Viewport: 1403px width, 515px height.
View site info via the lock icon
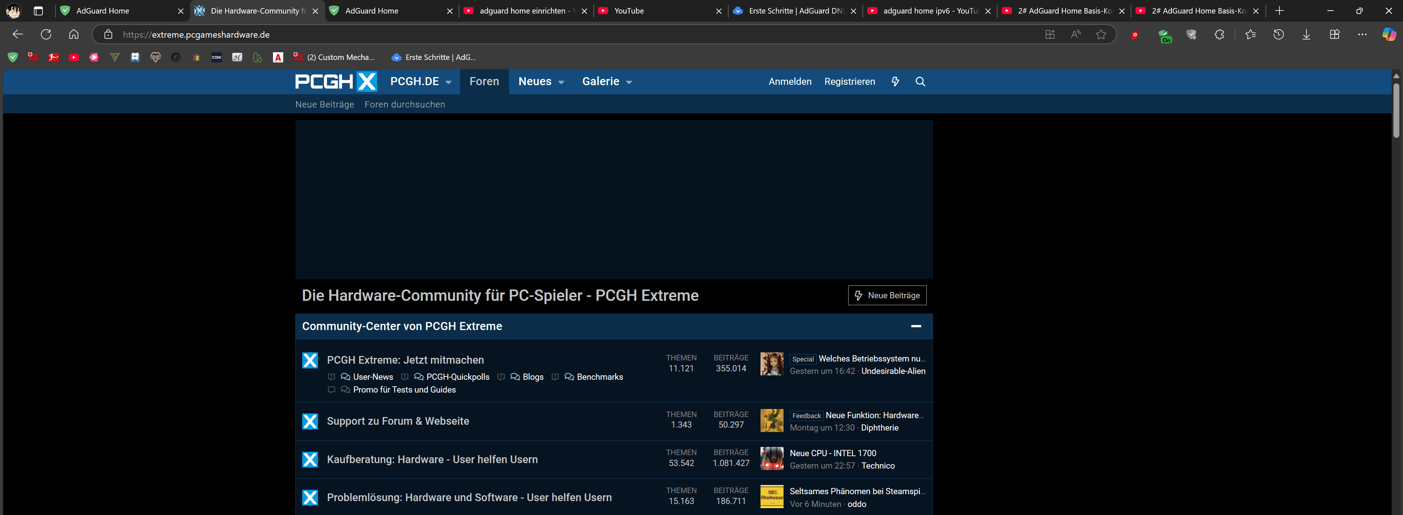coord(109,34)
